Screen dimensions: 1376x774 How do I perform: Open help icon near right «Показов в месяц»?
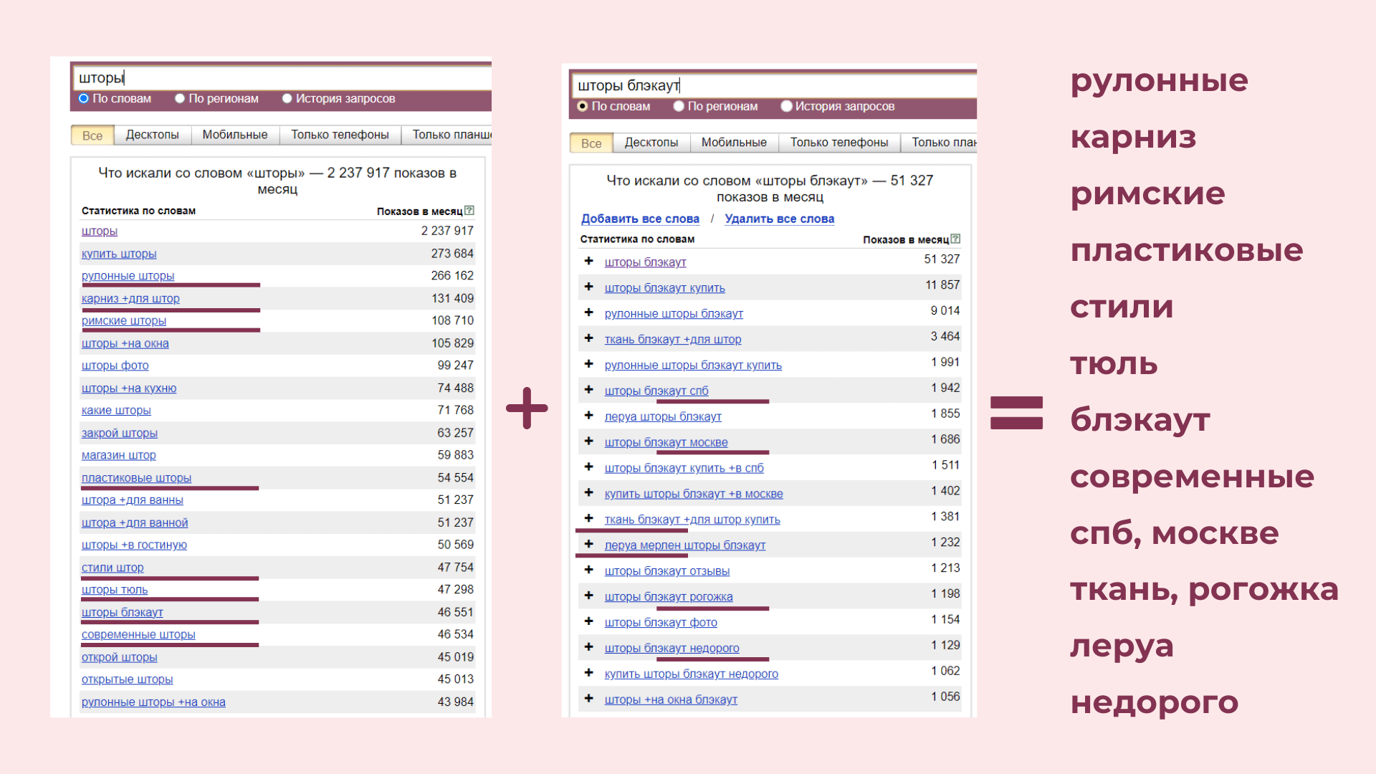coord(955,239)
